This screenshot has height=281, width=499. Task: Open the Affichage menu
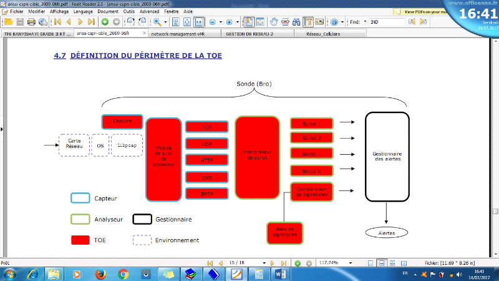(59, 11)
